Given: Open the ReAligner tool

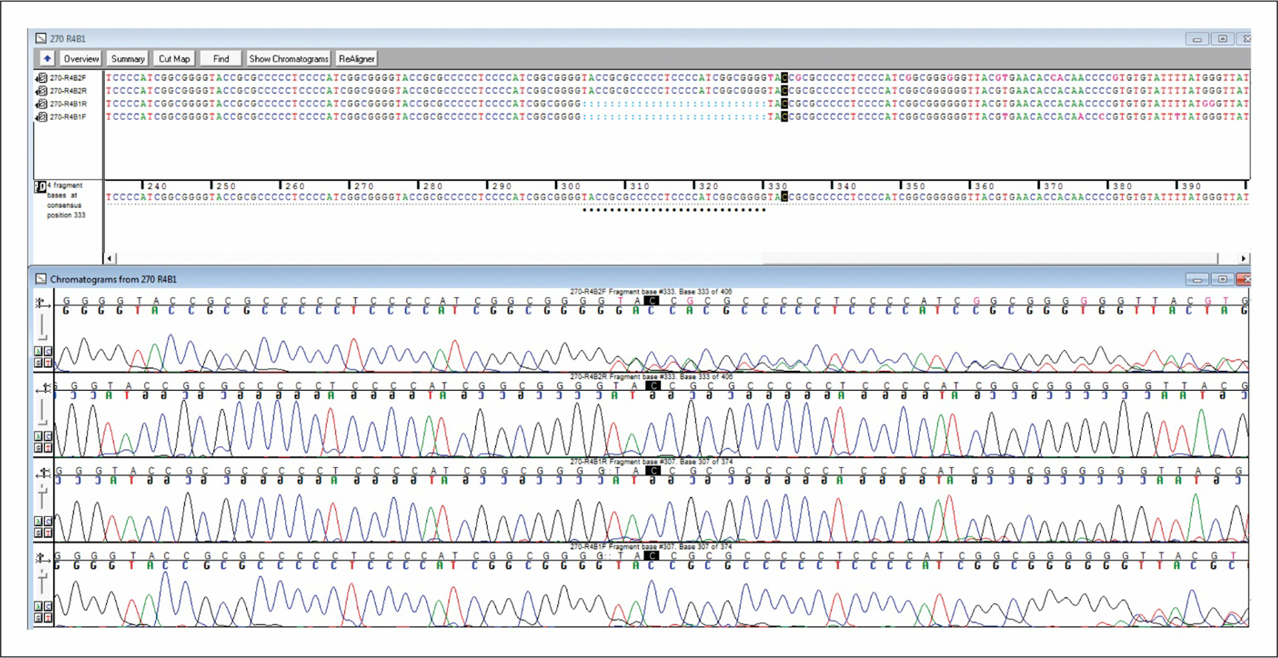Looking at the screenshot, I should 356,59.
